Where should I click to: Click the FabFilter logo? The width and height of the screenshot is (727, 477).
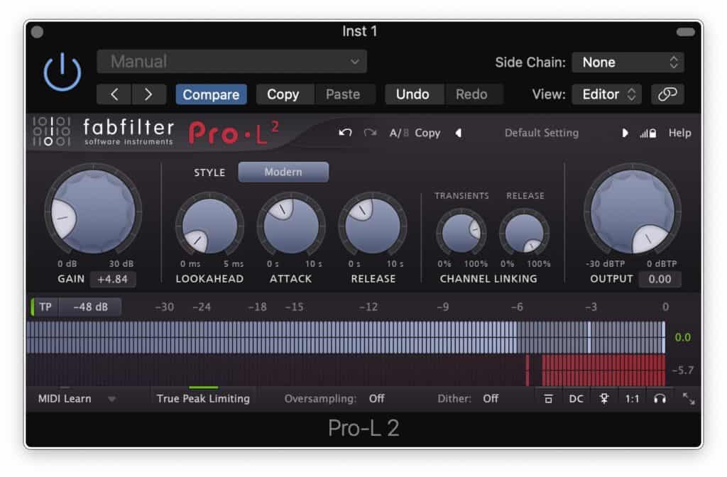click(104, 133)
